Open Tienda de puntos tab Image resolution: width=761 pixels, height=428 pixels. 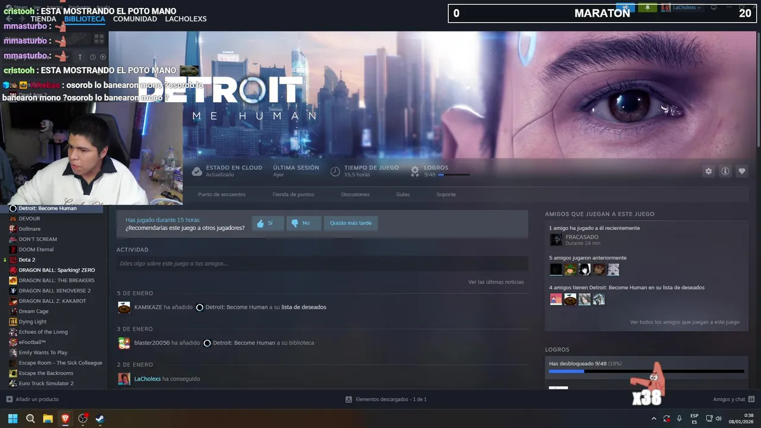pos(293,194)
